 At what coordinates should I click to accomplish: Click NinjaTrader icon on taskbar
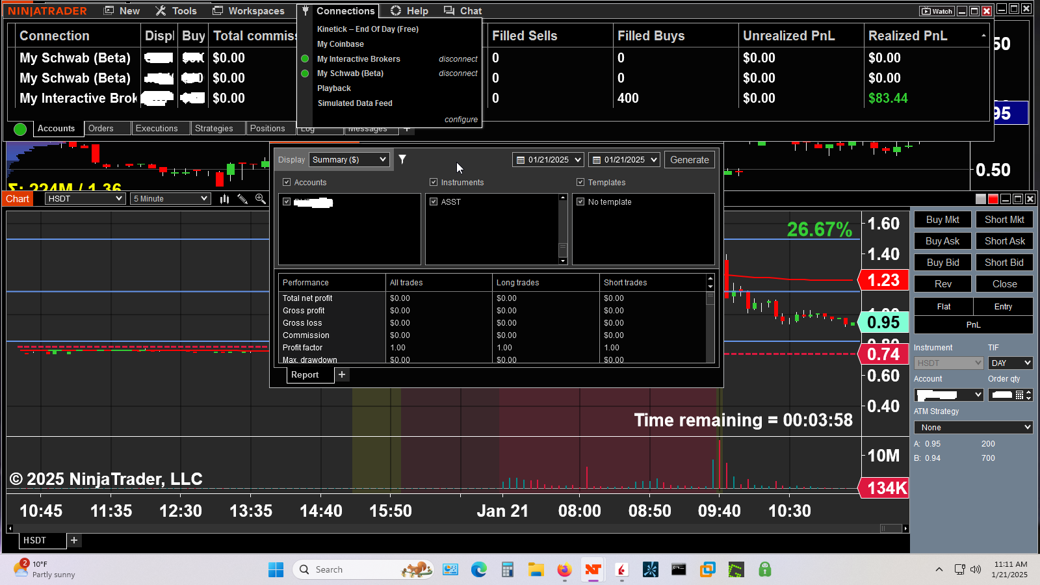[593, 570]
